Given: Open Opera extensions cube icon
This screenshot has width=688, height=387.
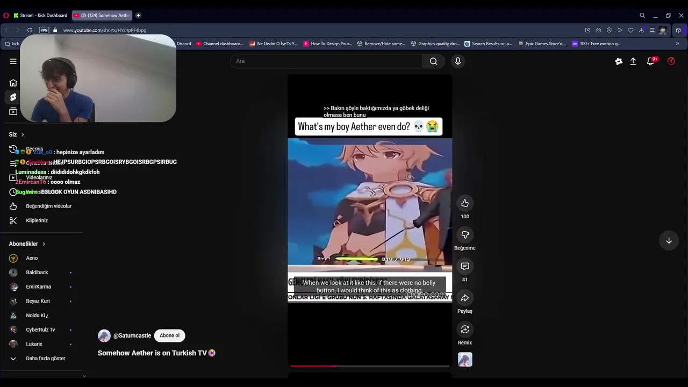Looking at the screenshot, I should pyautogui.click(x=678, y=30).
